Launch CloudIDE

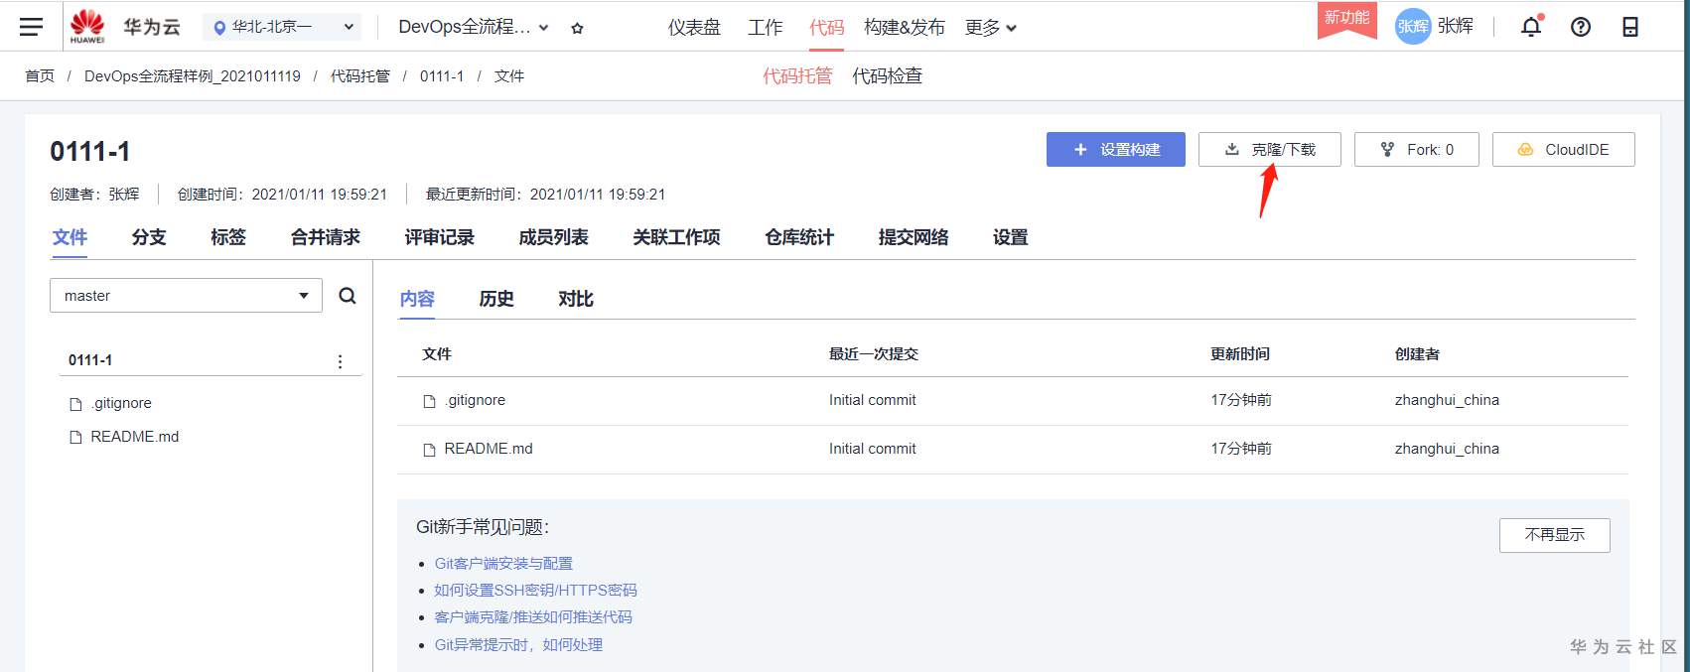(1564, 149)
